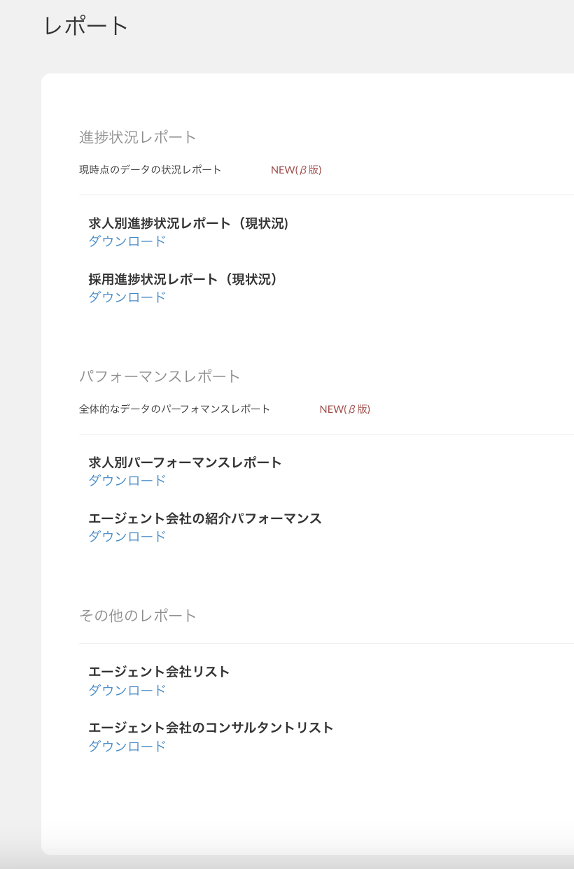Open the NEW(β版) link under パフォーマンスレポート
The width and height of the screenshot is (574, 869).
[345, 409]
